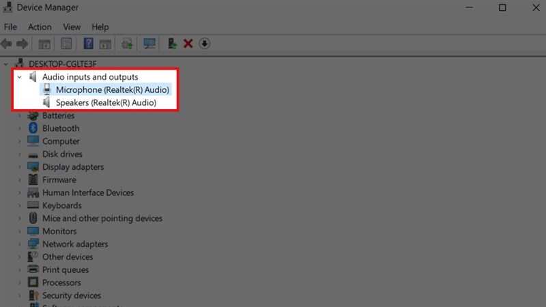Viewport: 546px width, 307px height.
Task: Click the Disk drives icon
Action: (x=33, y=155)
